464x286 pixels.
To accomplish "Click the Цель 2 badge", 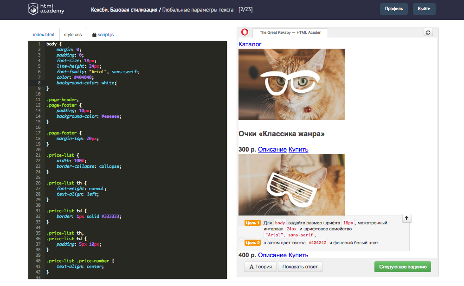I will (x=252, y=243).
